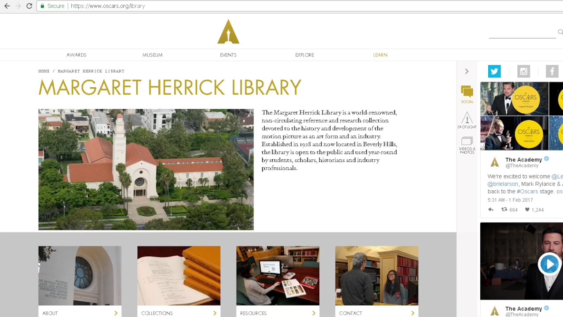Image resolution: width=563 pixels, height=317 pixels.
Task: Click arrow next to About
Action: pyautogui.click(x=116, y=313)
